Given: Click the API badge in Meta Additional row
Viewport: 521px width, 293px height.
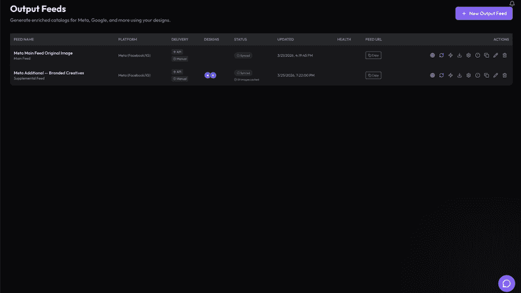Looking at the screenshot, I should click(177, 72).
